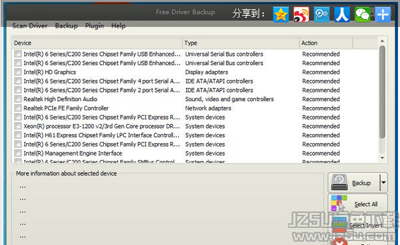Screen dimensions: 400x245
Task: Check Realtek High Definition Audio checkbox
Action: coord(18,99)
